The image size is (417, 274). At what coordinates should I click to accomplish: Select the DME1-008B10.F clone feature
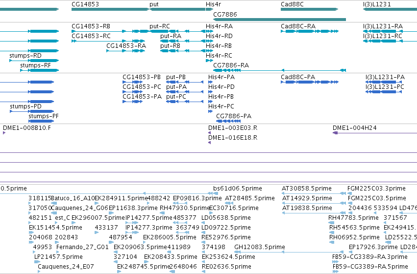[x=4, y=133]
